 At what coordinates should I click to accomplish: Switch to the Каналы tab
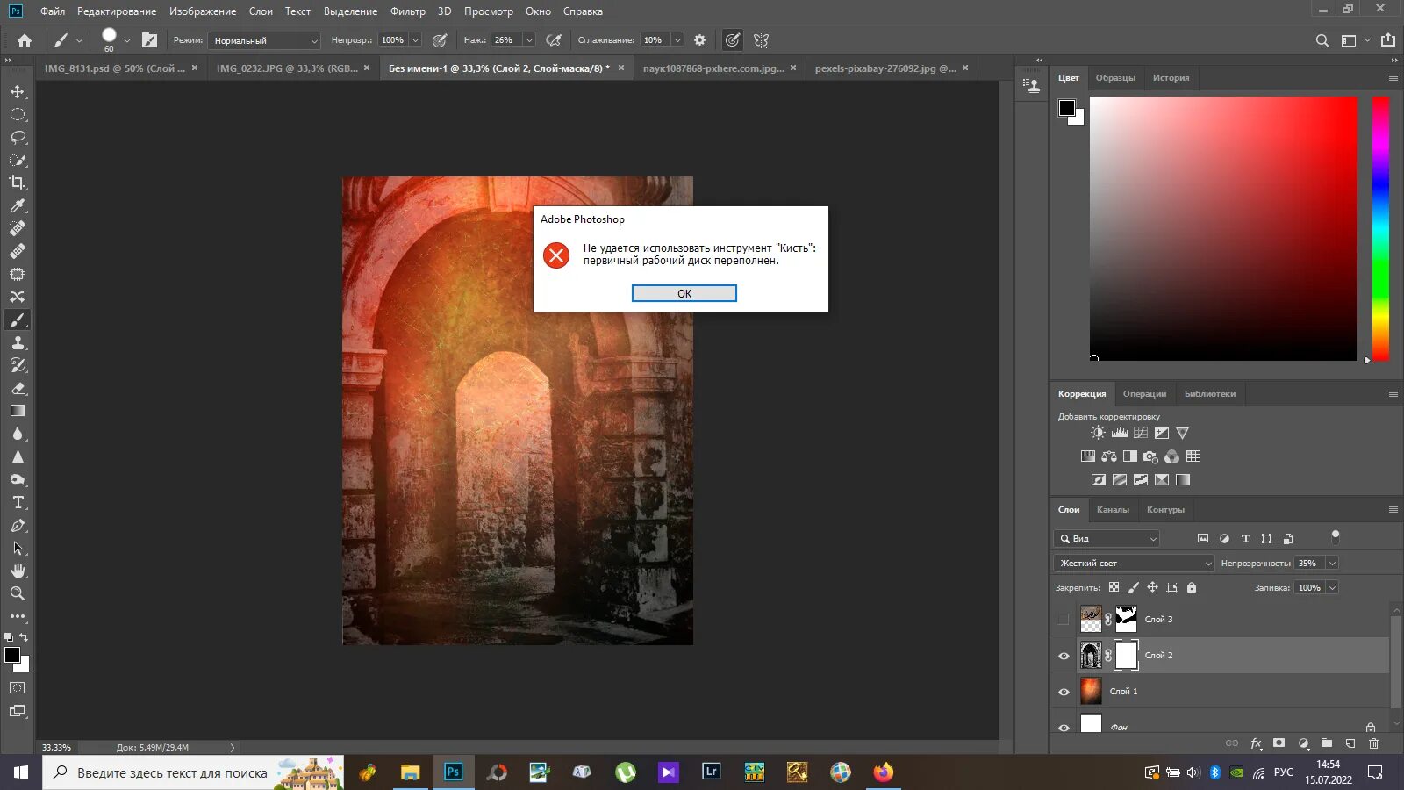pos(1113,510)
